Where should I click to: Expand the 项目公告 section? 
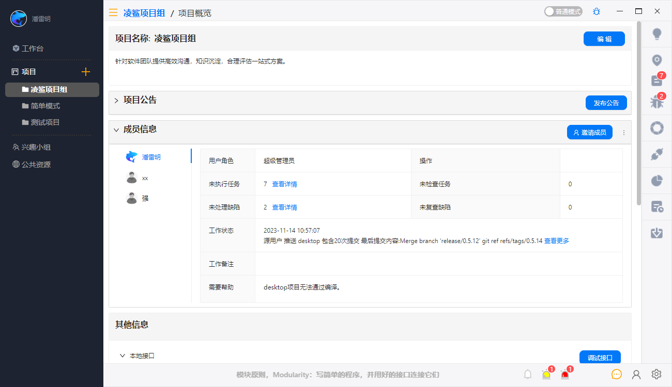pos(116,100)
